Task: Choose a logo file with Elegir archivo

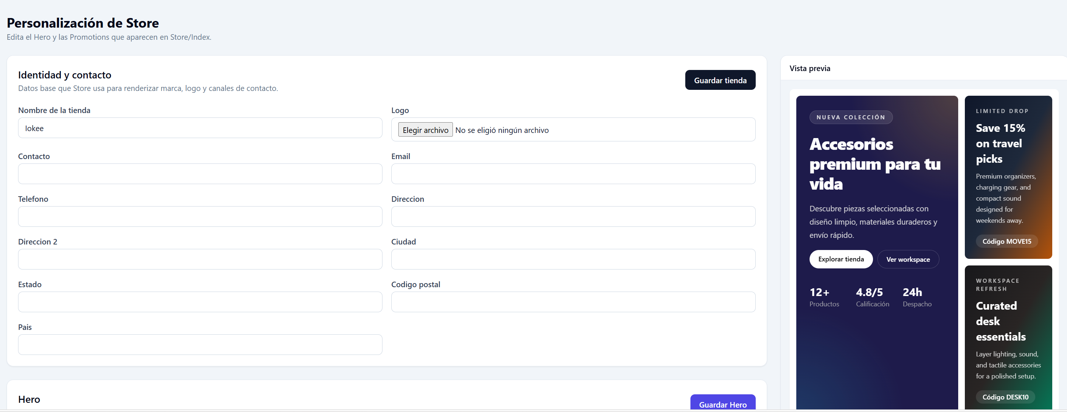Action: point(425,130)
